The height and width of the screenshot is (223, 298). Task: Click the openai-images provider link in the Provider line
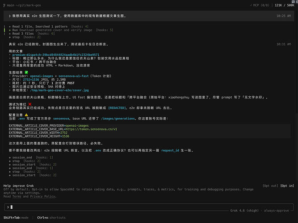[x=42, y=76]
